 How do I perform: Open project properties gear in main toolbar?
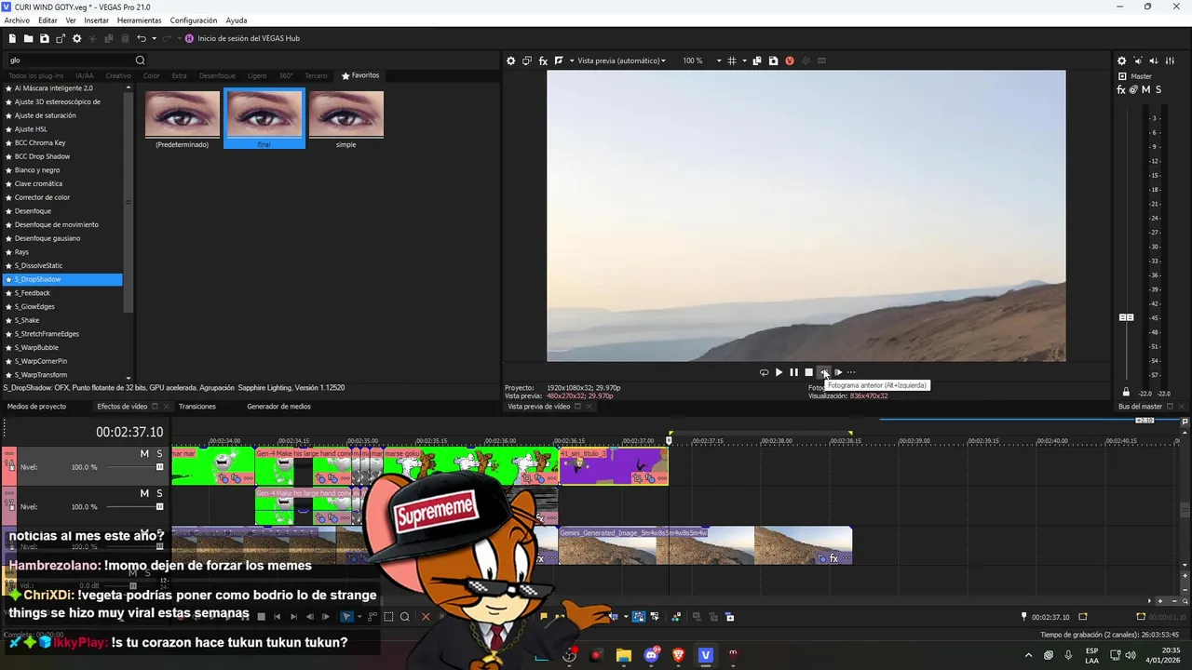coord(76,38)
